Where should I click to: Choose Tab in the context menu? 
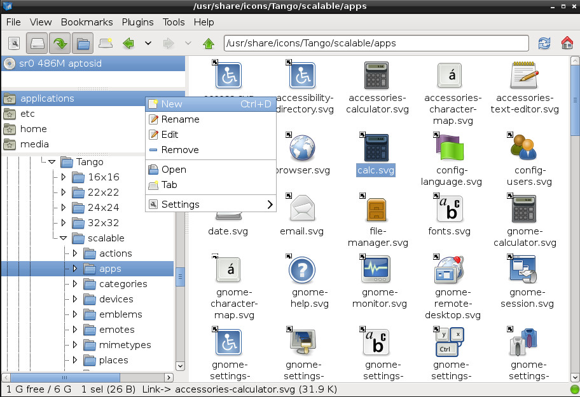211,185
